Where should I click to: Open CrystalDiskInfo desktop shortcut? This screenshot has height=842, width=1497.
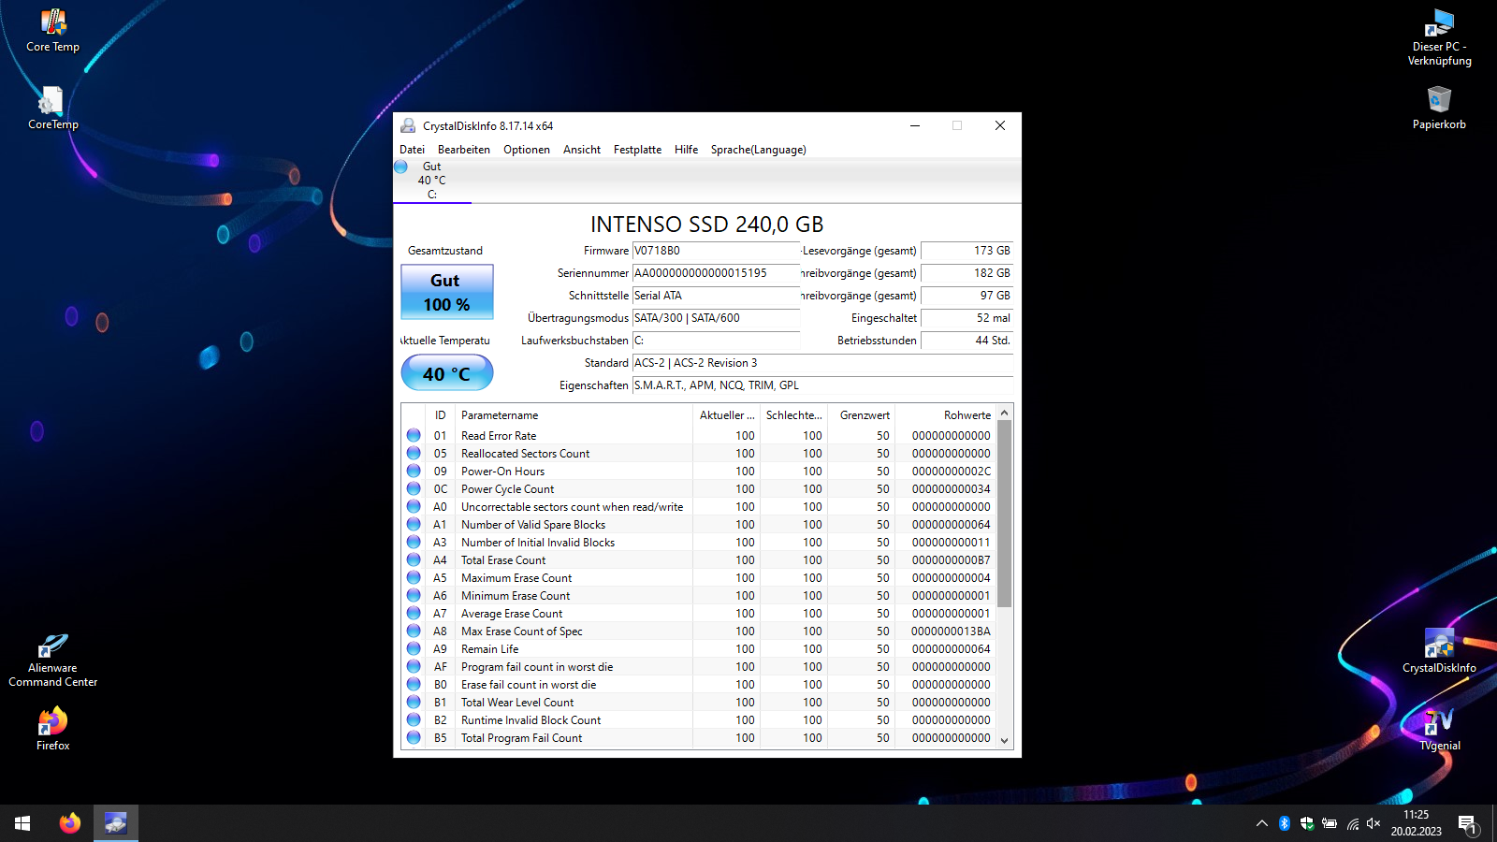tap(1439, 650)
